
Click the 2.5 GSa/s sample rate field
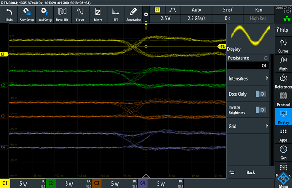[x=196, y=18]
